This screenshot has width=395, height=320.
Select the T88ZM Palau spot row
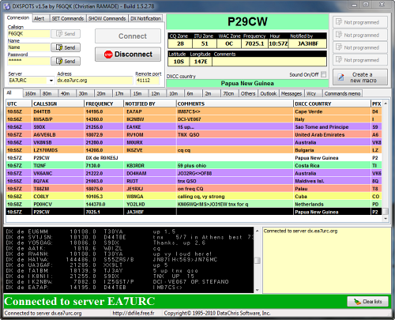pos(194,189)
